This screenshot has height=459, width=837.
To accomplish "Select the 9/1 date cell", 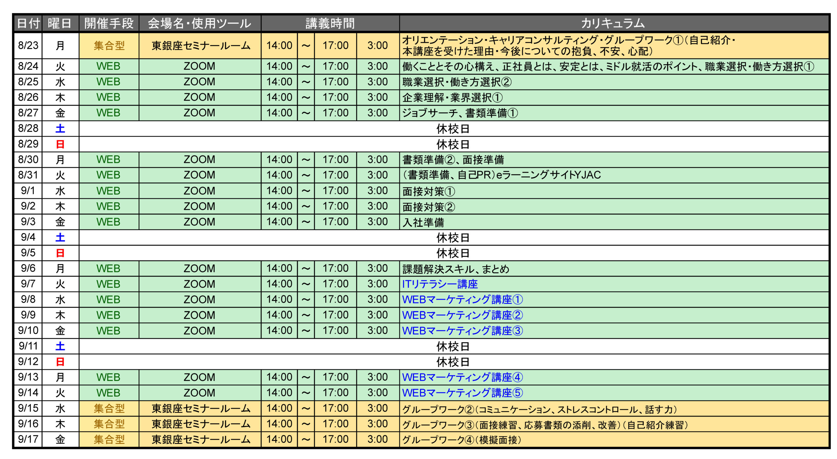I will 28,191.
